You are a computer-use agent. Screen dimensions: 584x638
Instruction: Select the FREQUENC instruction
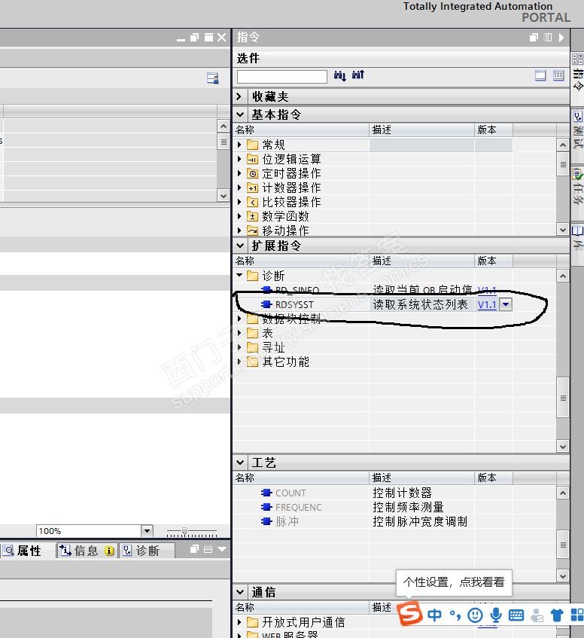pos(298,508)
